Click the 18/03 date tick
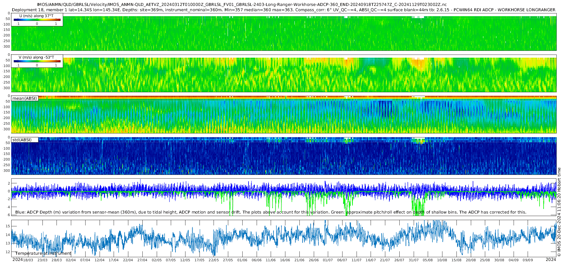Image resolution: width=562 pixels, height=265 pixels. pyautogui.click(x=28, y=260)
